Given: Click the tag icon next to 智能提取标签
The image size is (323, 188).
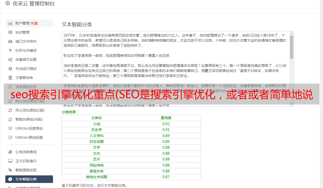Looking at the screenshot, I should [10, 170].
